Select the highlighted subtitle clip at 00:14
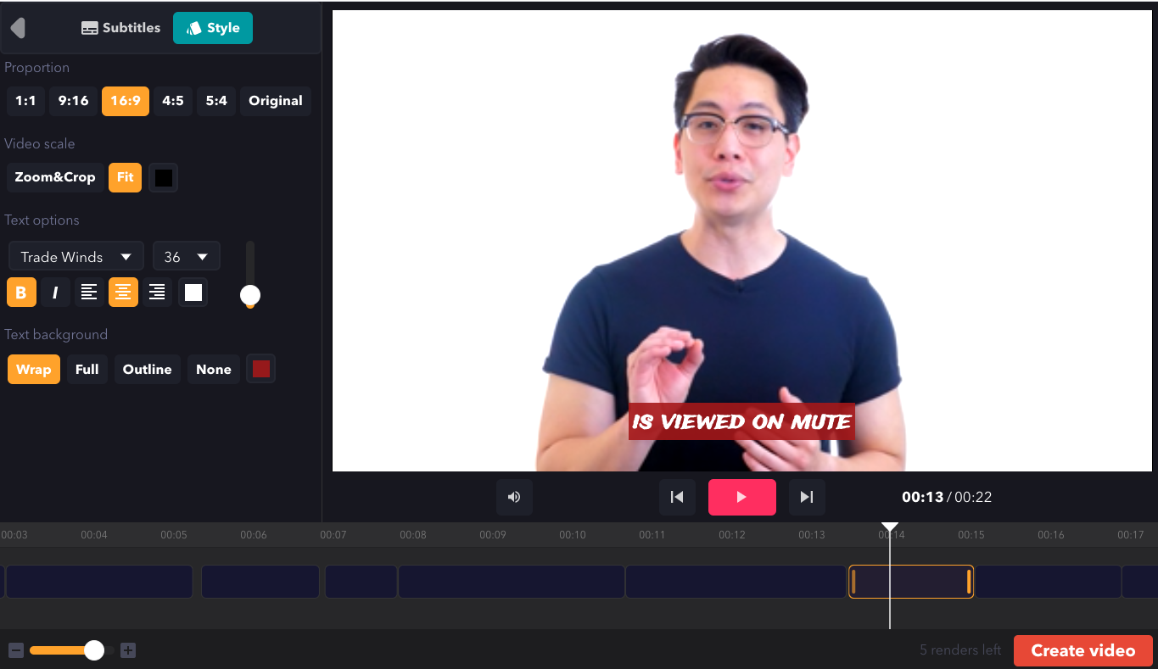Viewport: 1158px width, 669px height. coord(911,582)
